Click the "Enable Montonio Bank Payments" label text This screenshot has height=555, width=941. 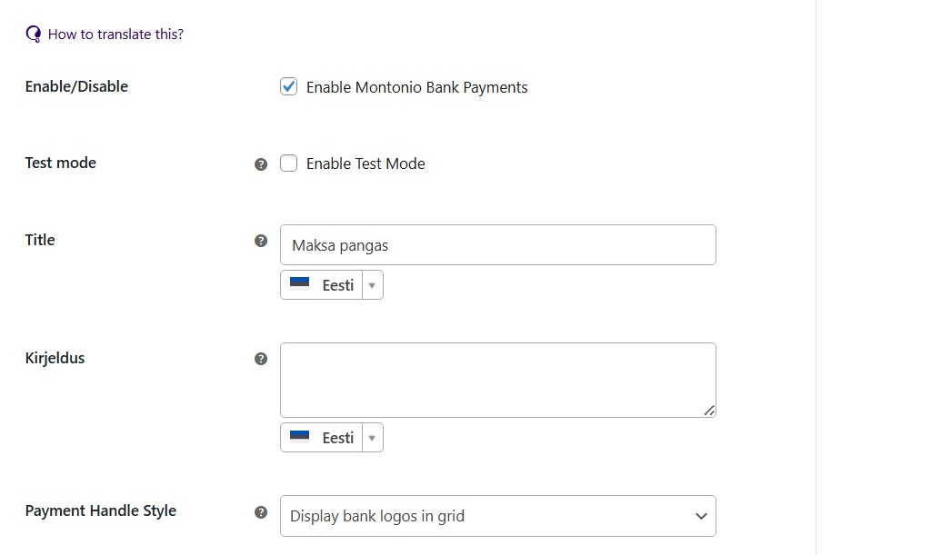416,88
